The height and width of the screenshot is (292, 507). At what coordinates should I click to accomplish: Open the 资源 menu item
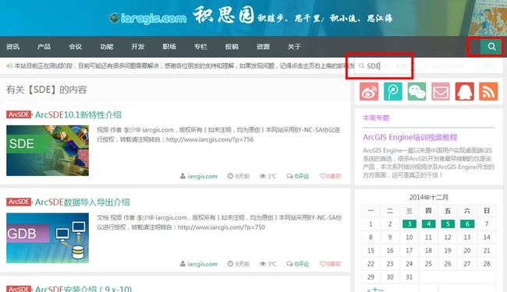coord(263,47)
